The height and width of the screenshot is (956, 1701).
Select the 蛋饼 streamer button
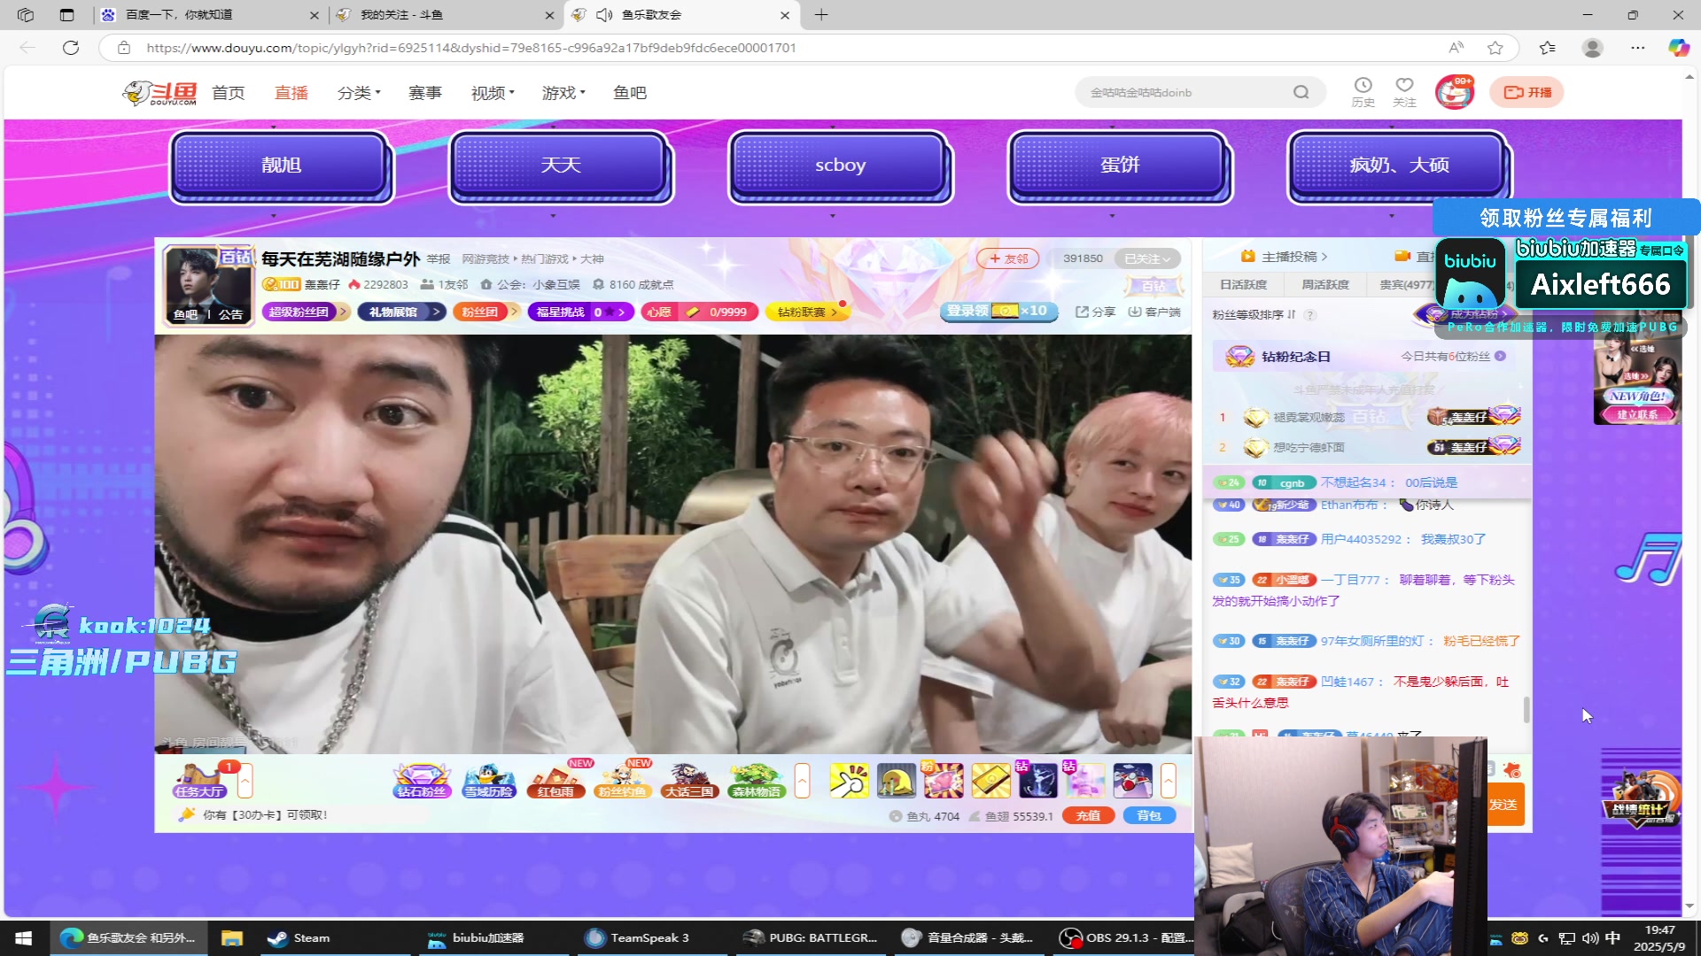(x=1120, y=166)
